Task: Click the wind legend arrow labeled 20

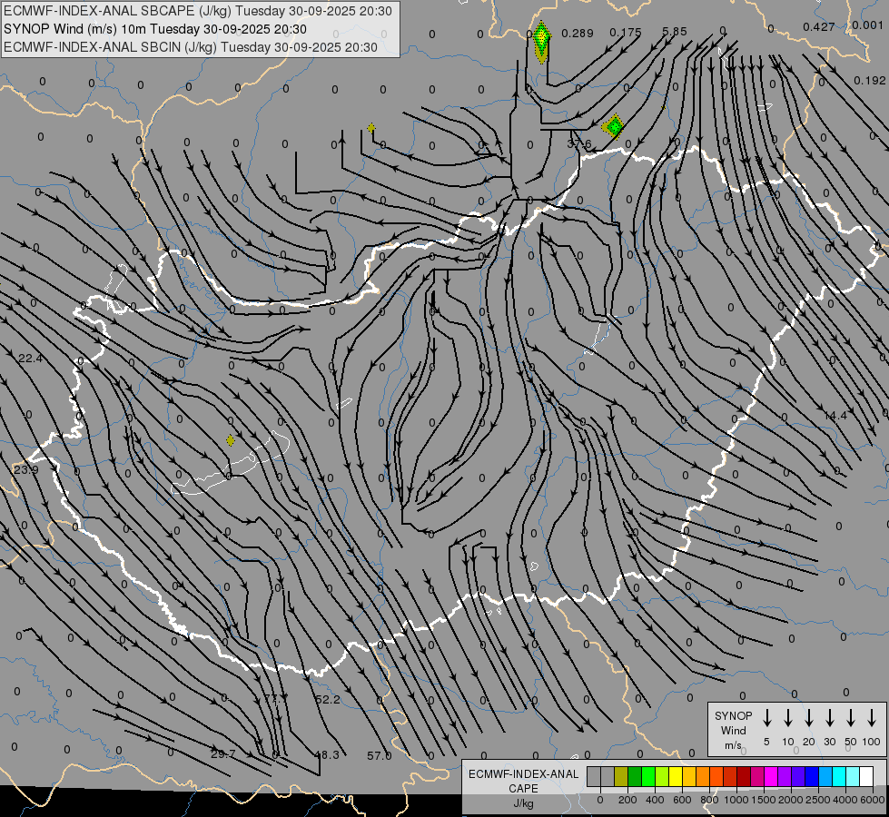Action: point(809,718)
